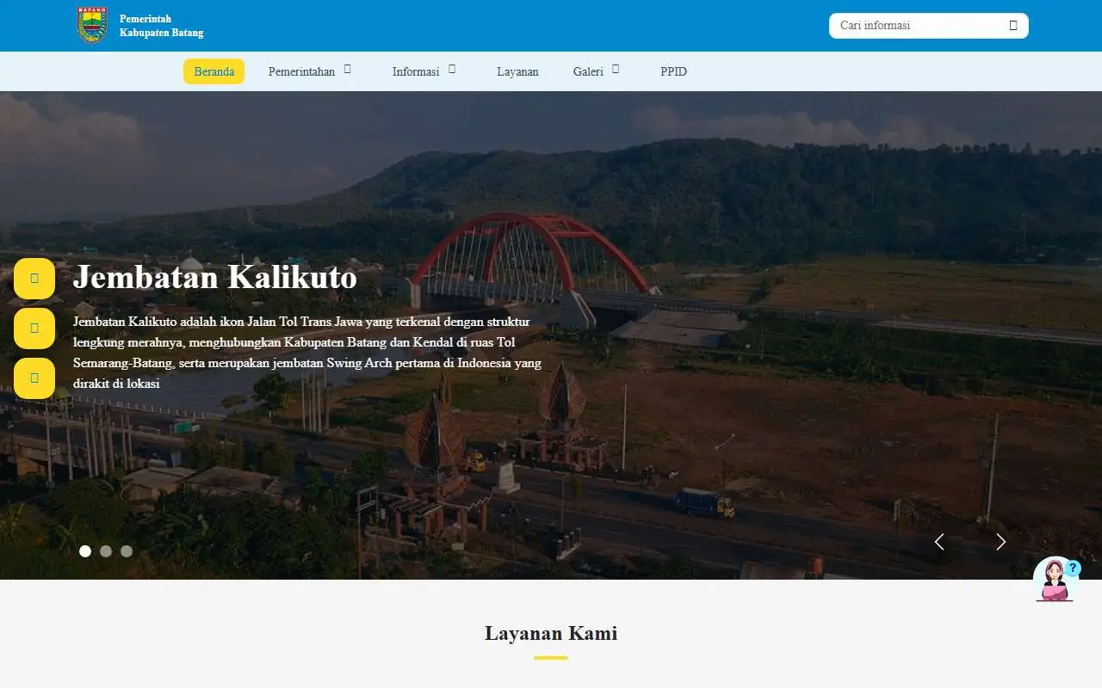
Task: Click the Jembatan Kalikuto description paragraph
Action: click(308, 353)
